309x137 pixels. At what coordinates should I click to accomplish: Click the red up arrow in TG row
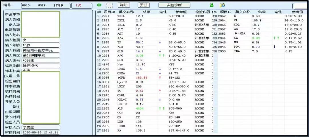[x=160, y=91]
